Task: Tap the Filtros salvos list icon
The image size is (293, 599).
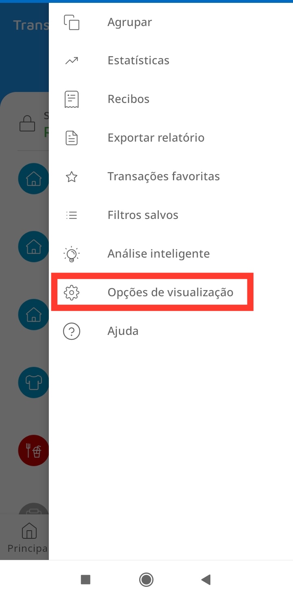Action: [x=72, y=215]
